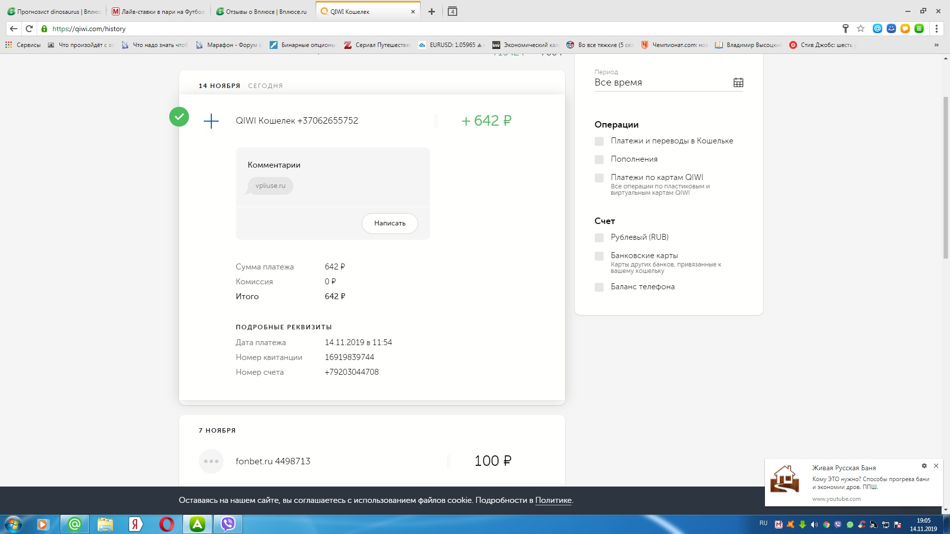Click the volume speaker tray icon
950x534 pixels.
tap(814, 525)
